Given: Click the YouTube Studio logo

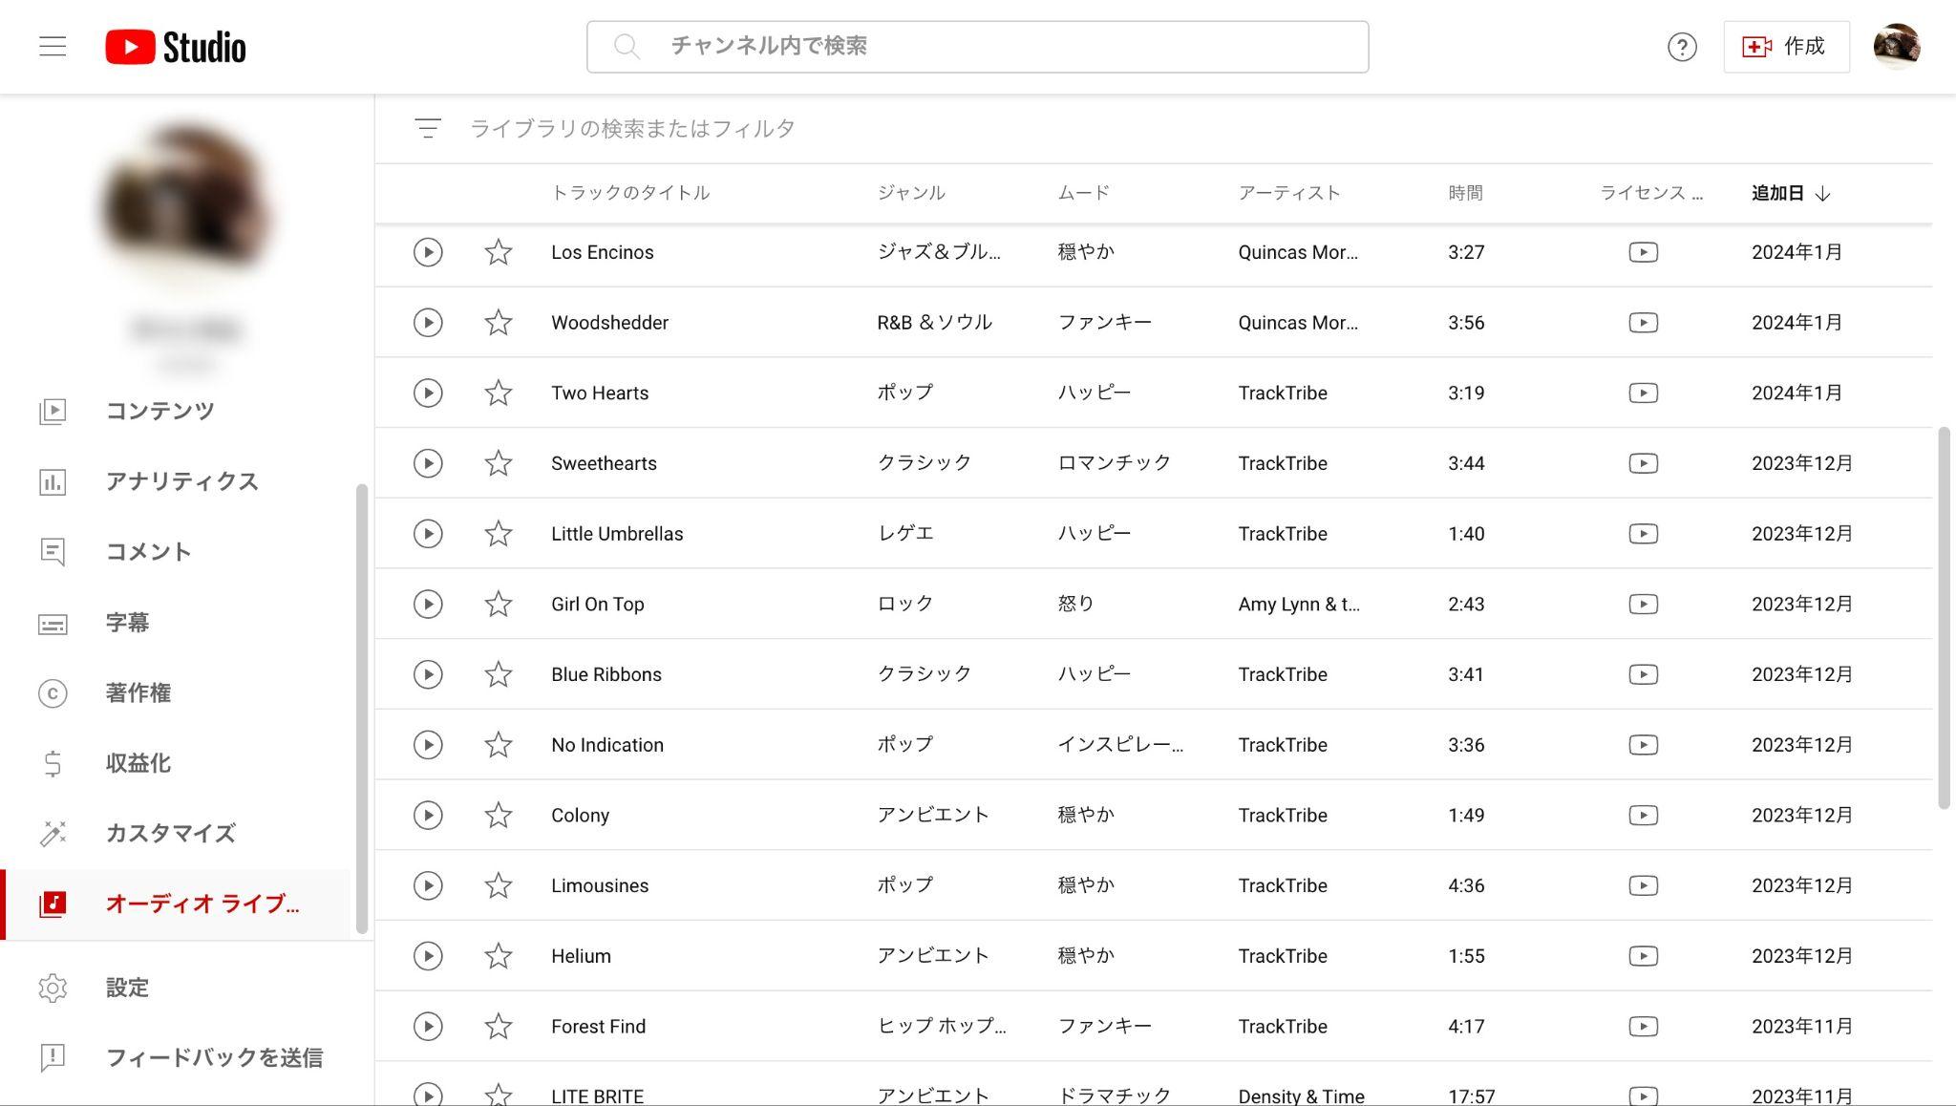Looking at the screenshot, I should coord(176,47).
